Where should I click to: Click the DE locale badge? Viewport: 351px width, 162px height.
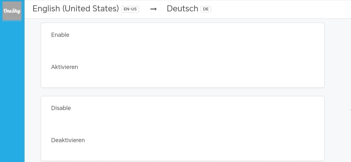205,9
